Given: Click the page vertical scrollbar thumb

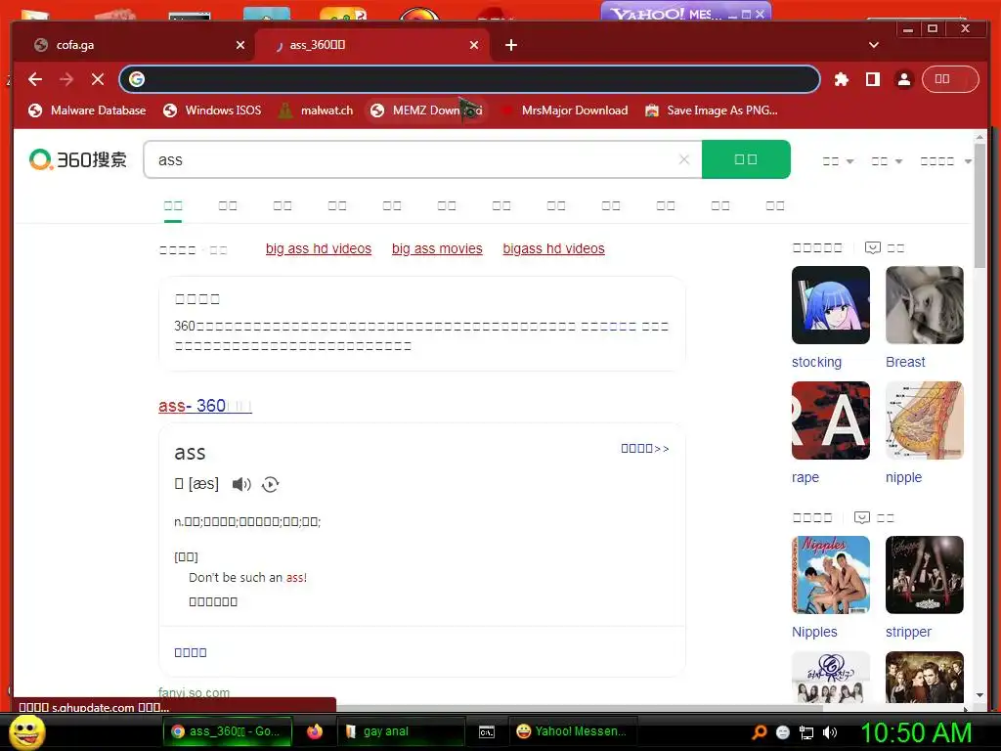Looking at the screenshot, I should pos(979,204).
